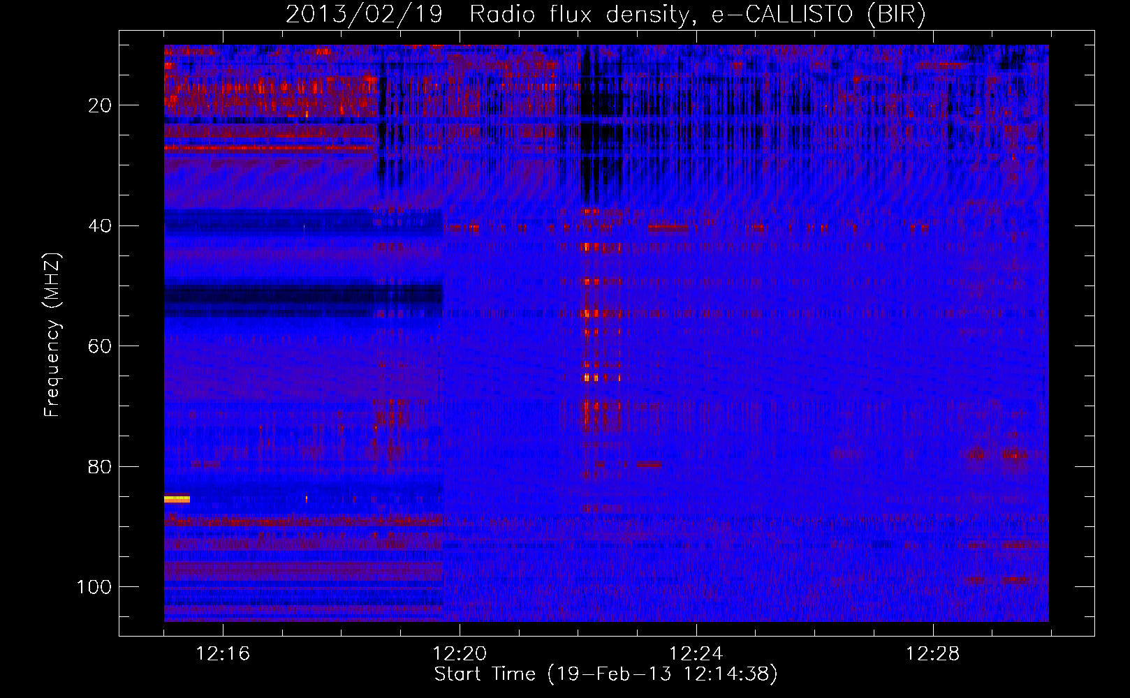Screen dimensions: 1130x698
Task: Click the '12:24' time tick label
Action: (x=696, y=654)
